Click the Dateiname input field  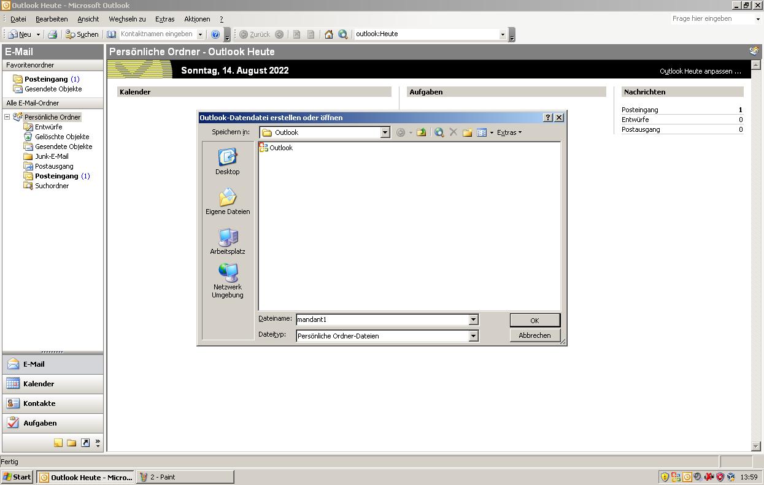(x=382, y=319)
